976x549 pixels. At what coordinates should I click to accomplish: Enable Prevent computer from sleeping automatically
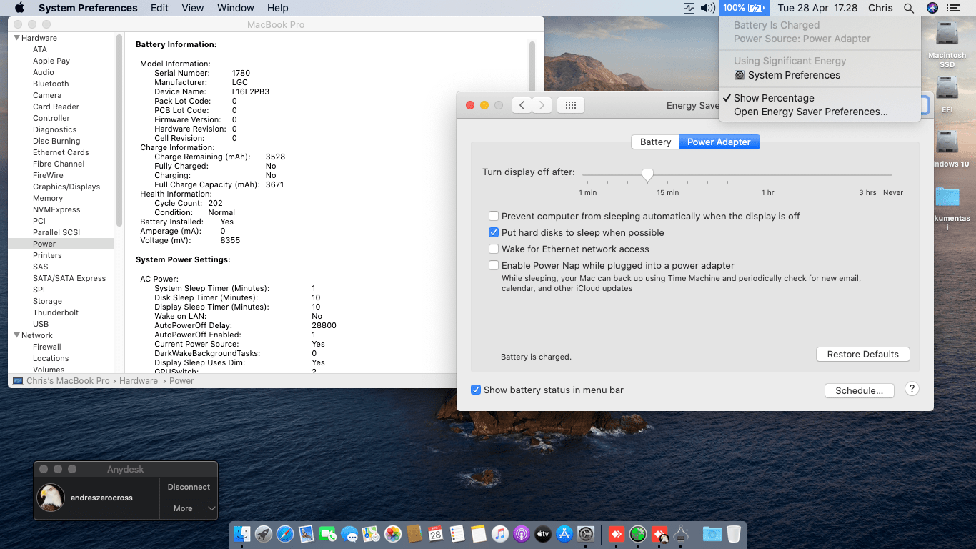point(494,216)
